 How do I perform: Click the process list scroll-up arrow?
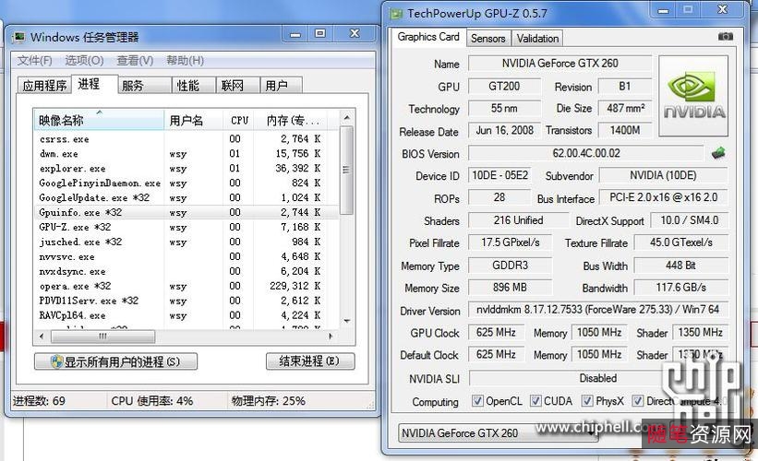[x=346, y=117]
